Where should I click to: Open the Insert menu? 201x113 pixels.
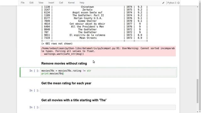coord(51,3)
